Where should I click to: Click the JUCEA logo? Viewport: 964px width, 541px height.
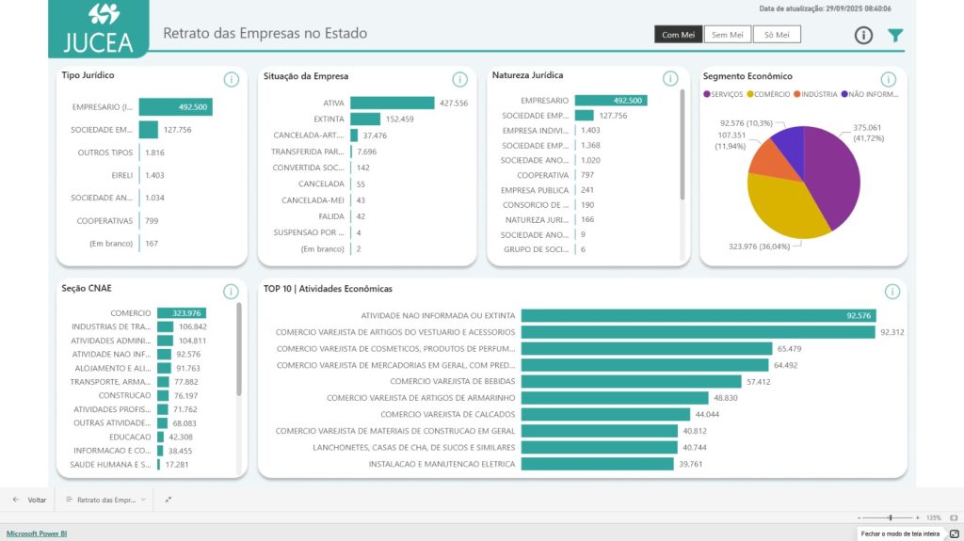(x=98, y=28)
